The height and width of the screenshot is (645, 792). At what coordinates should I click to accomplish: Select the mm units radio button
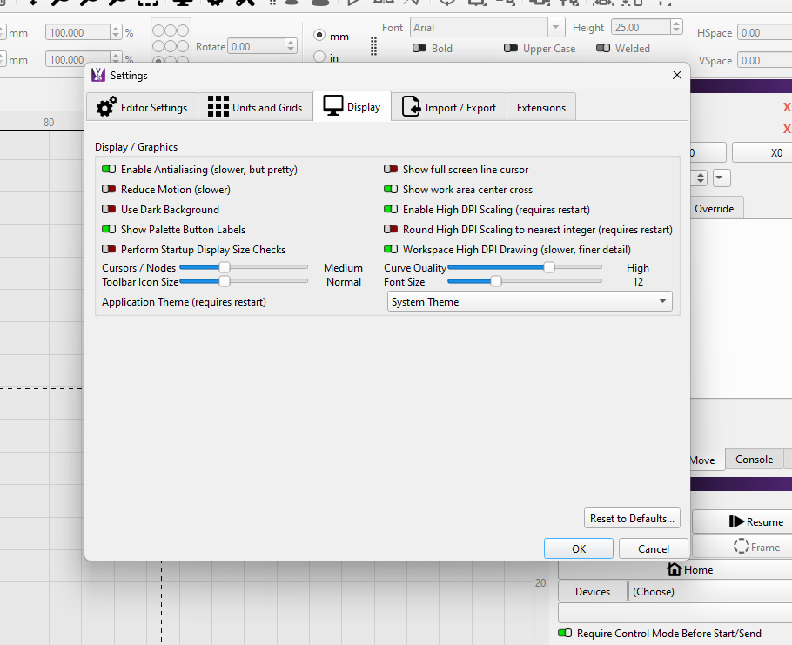319,36
